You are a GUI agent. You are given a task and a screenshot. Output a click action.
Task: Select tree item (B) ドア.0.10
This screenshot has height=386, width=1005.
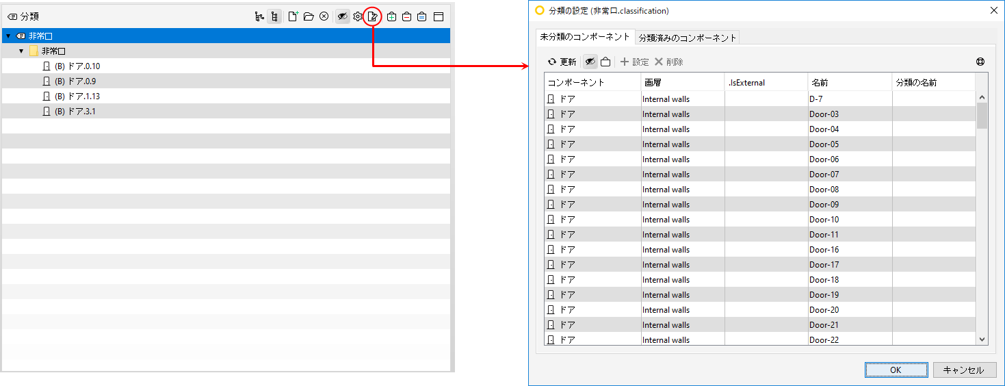71,66
